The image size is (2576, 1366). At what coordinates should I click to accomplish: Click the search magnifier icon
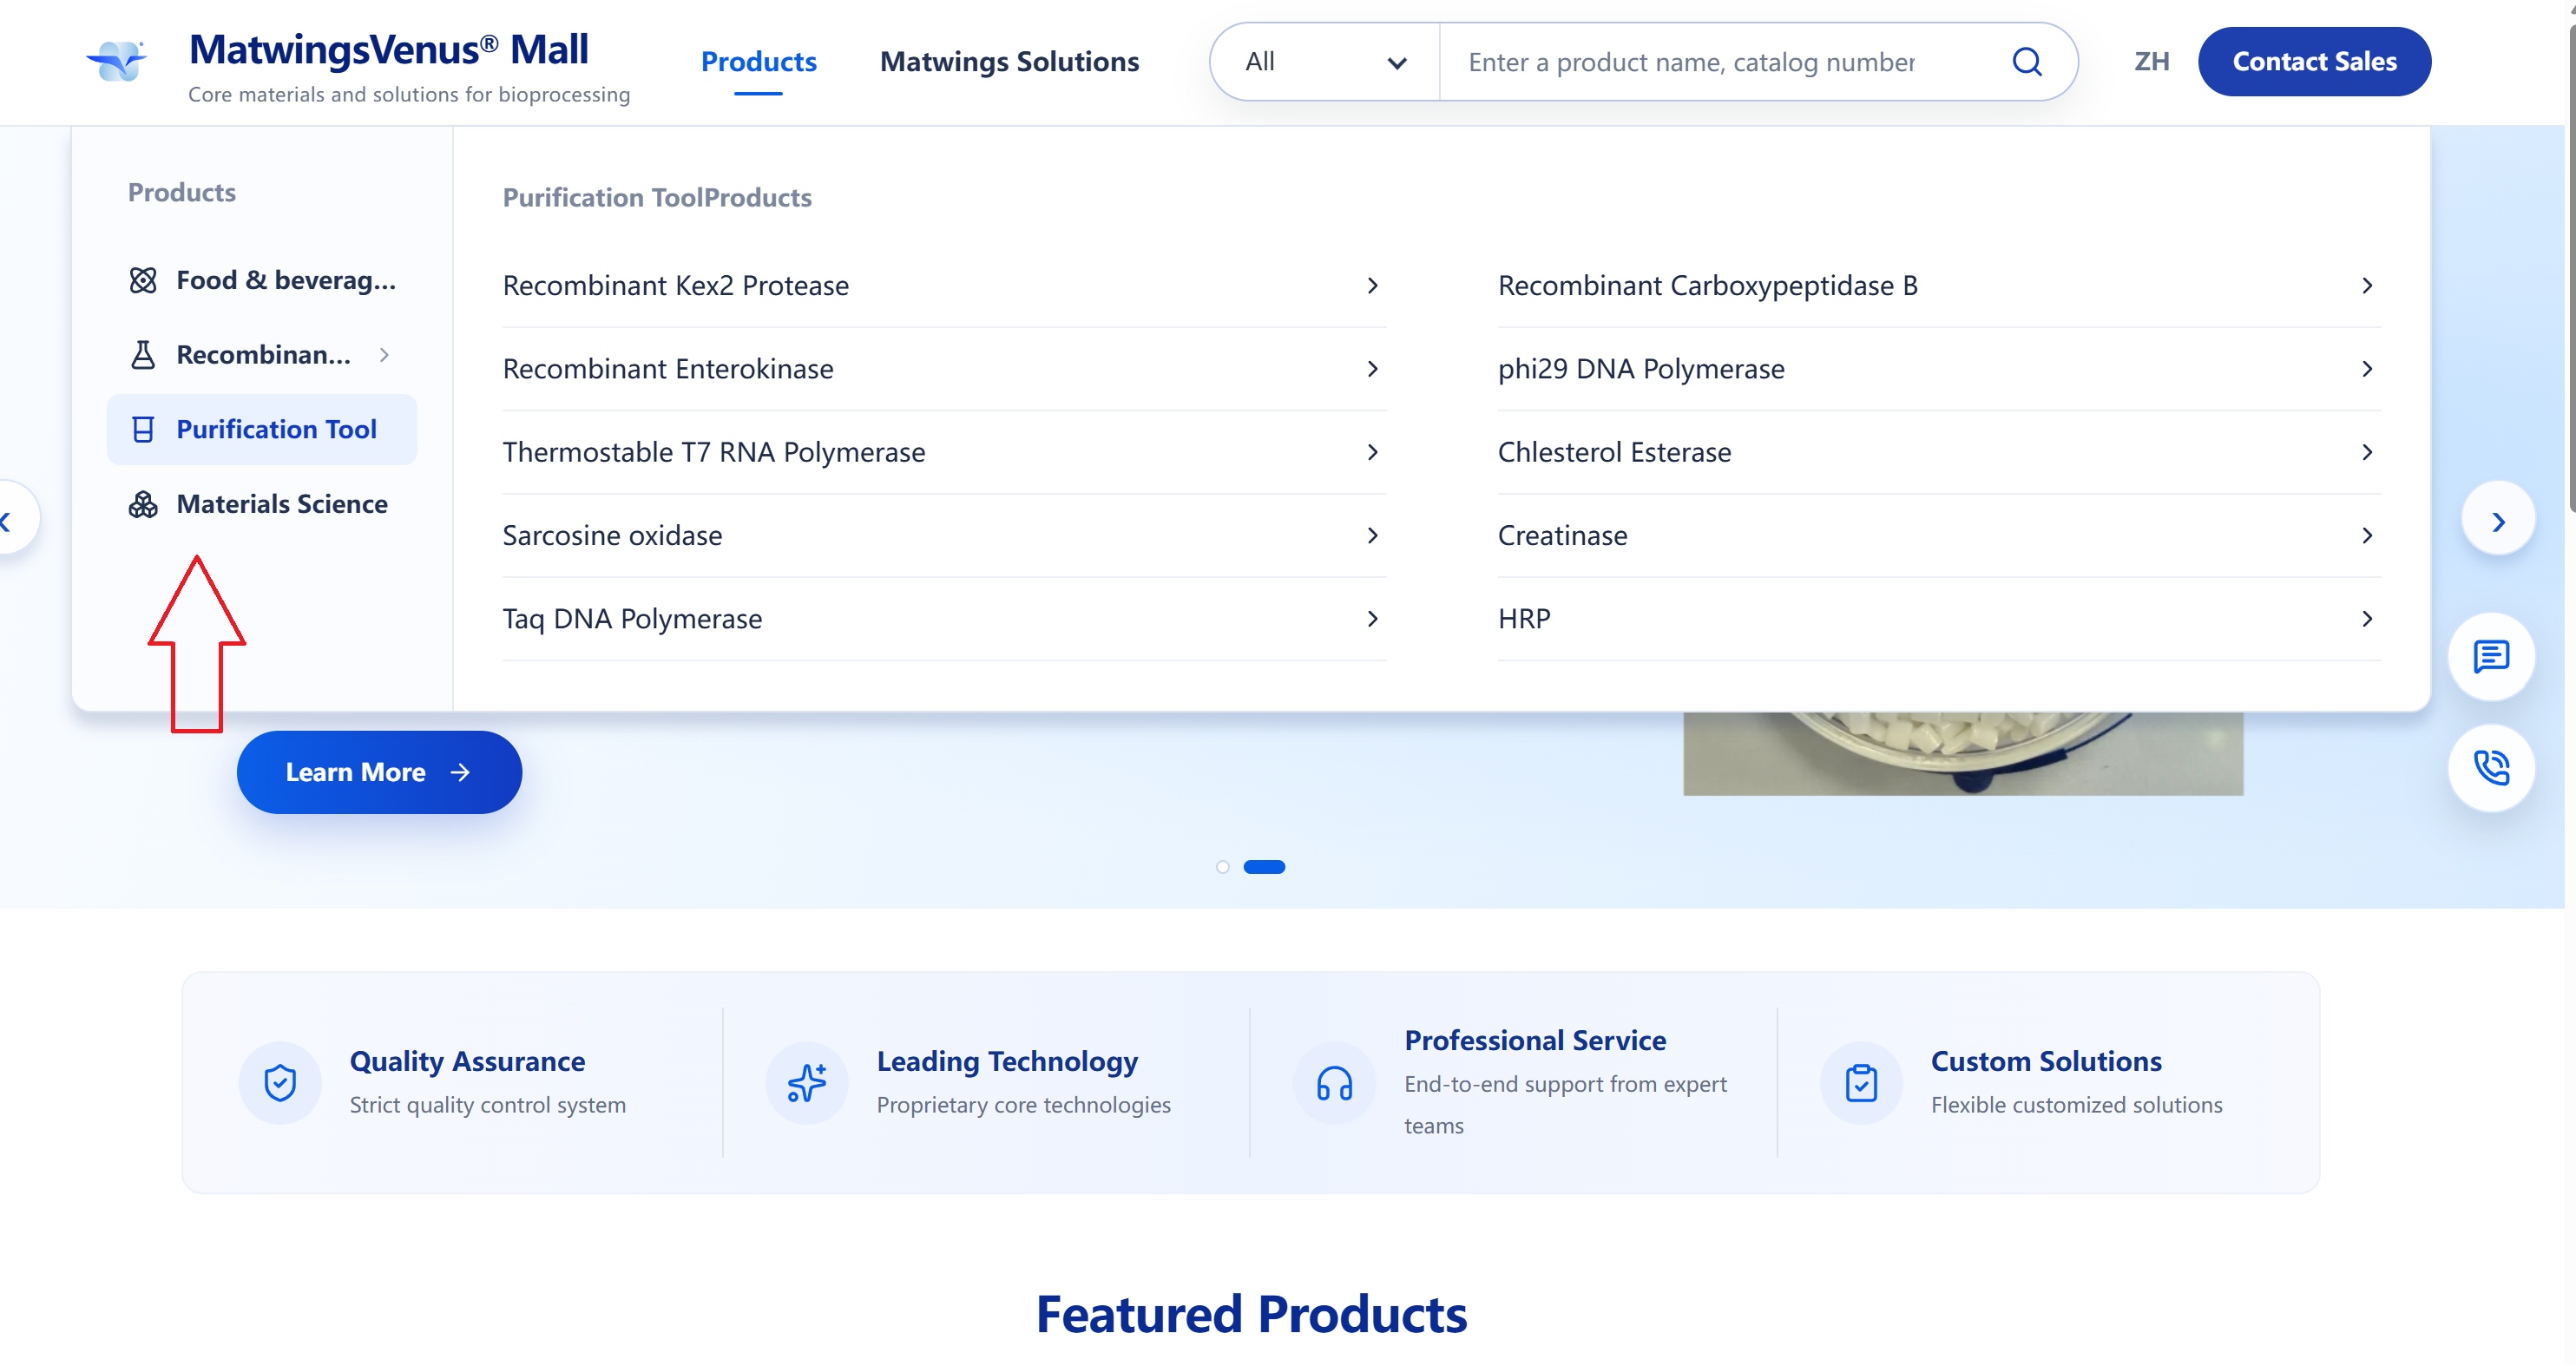point(2026,62)
